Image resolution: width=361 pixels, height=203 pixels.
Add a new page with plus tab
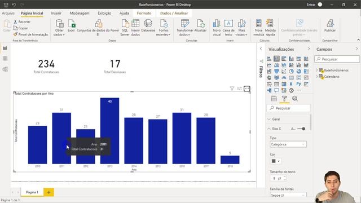(x=49, y=192)
